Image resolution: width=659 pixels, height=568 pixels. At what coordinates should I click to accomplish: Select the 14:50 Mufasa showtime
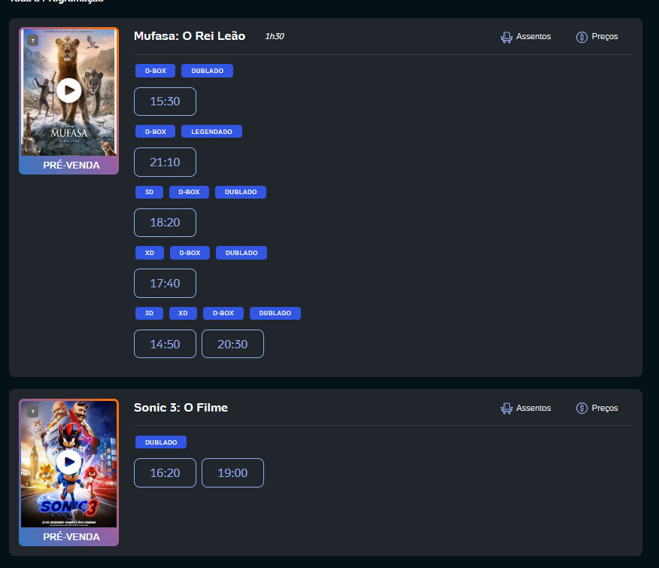[x=166, y=344]
